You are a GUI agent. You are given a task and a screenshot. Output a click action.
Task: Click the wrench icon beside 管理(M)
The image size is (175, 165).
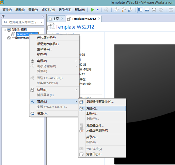point(33,102)
